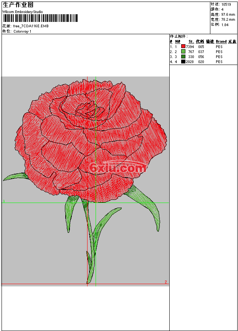Click the dark green thread swatch
Image resolution: width=238 pixels, height=331 pixels.
point(183,57)
